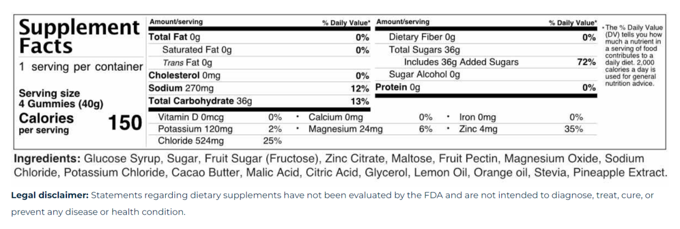Select the Magnesium 24mg entry

(346, 129)
